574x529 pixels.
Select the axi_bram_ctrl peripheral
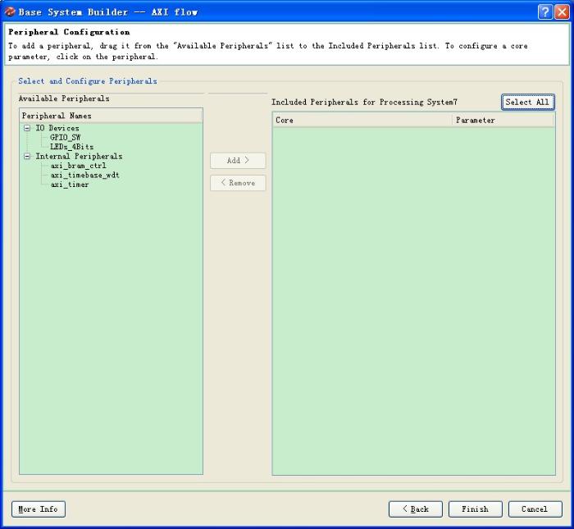point(78,166)
